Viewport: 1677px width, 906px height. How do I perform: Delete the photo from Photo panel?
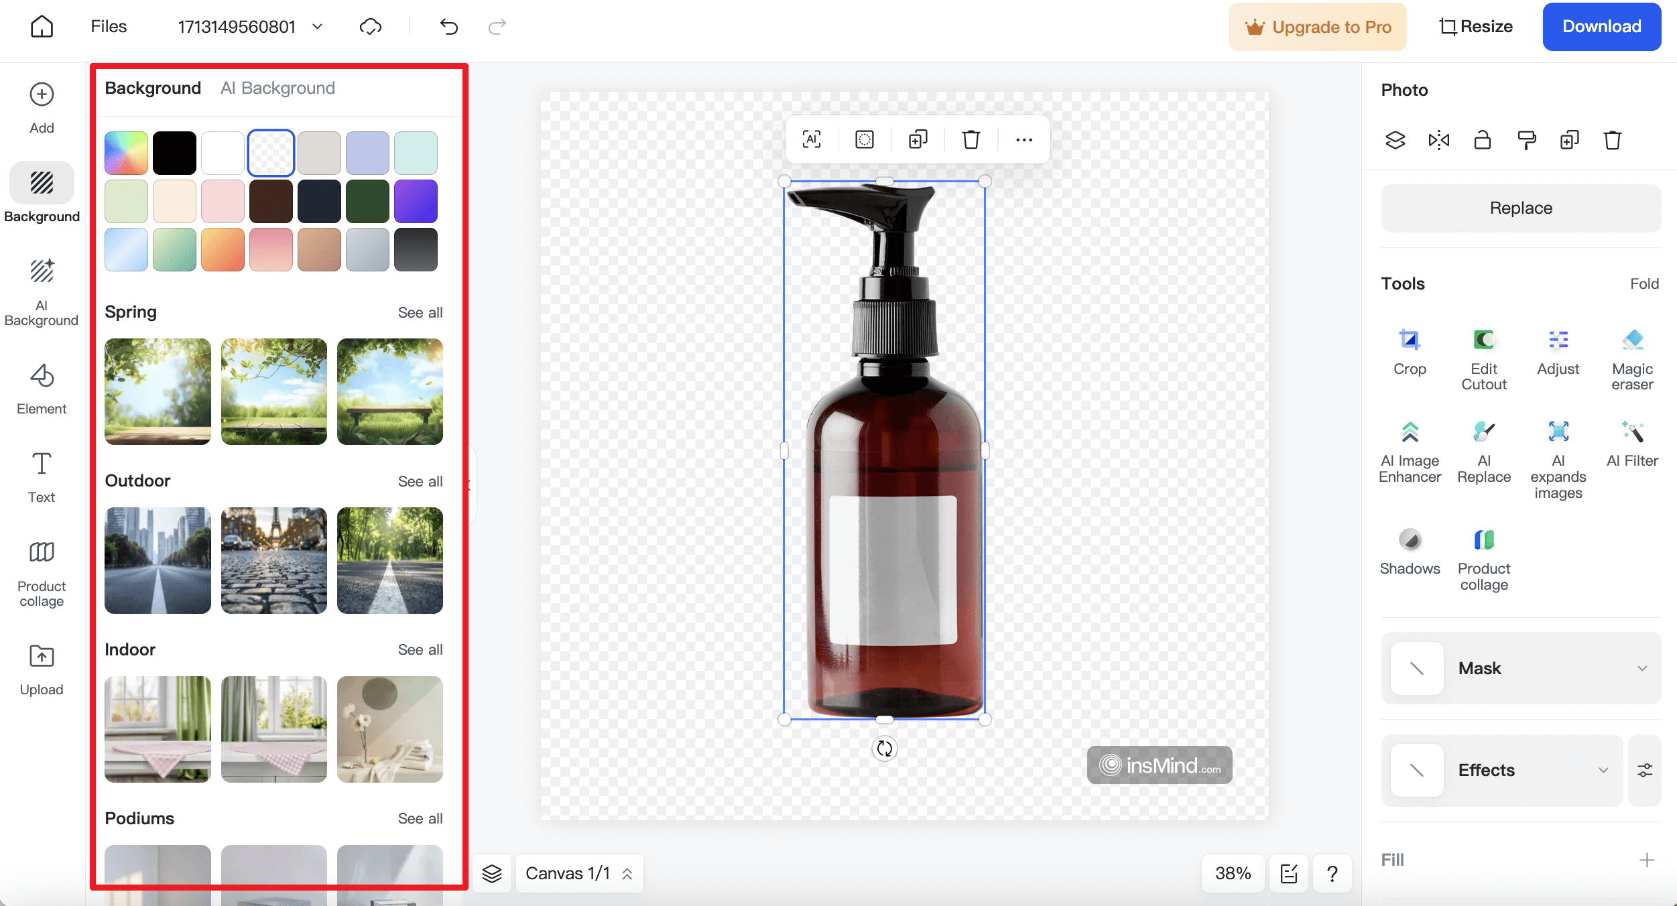(x=1613, y=140)
